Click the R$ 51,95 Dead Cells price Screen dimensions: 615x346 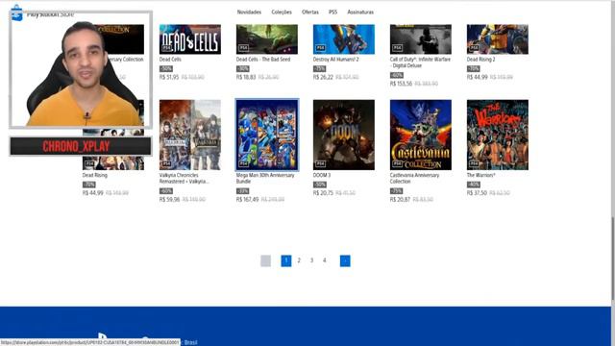coord(169,77)
